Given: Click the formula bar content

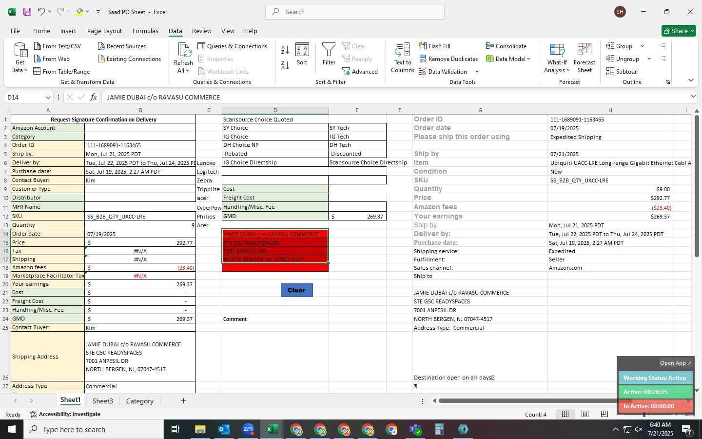Looking at the screenshot, I should tap(395, 97).
